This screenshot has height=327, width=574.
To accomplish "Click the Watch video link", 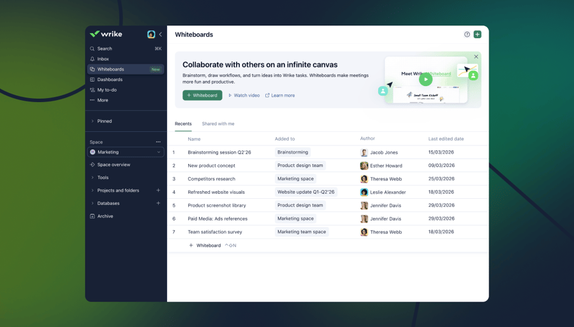I will [244, 96].
